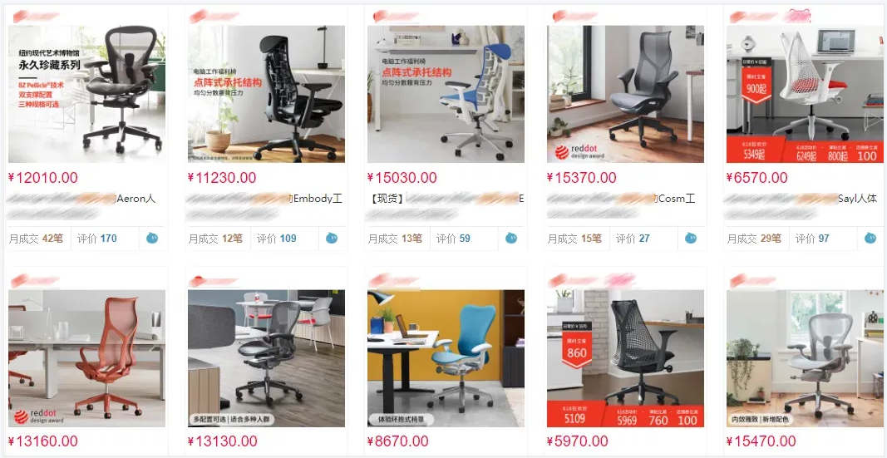Open the 评价 170 reviews link

[x=96, y=239]
